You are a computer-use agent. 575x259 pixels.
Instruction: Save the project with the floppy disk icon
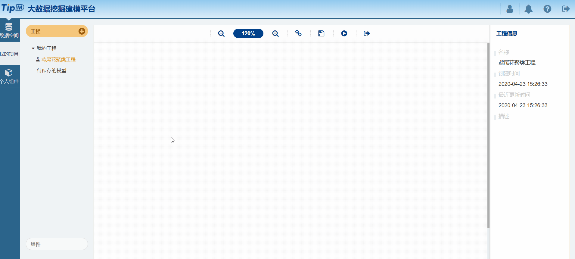click(x=321, y=33)
